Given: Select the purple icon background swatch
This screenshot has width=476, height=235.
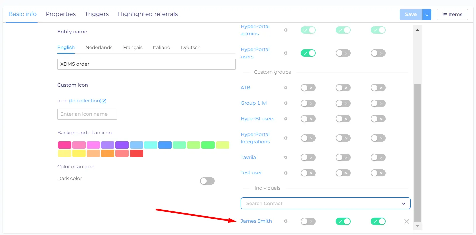Looking at the screenshot, I should coord(122,145).
